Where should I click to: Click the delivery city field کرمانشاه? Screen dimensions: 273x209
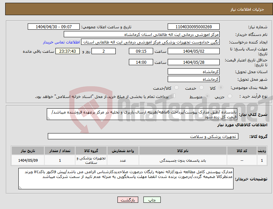(193, 79)
